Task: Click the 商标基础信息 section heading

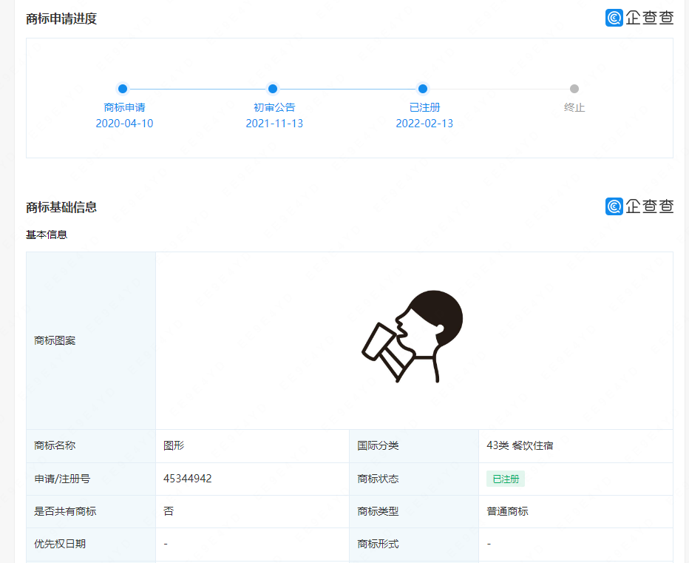Action: coord(61,207)
